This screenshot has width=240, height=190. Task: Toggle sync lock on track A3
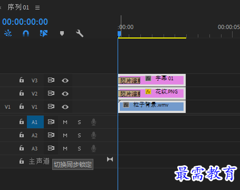pyautogui.click(x=51, y=148)
